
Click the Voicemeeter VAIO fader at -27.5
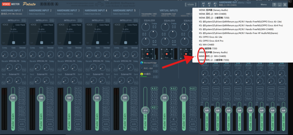coord(145,110)
